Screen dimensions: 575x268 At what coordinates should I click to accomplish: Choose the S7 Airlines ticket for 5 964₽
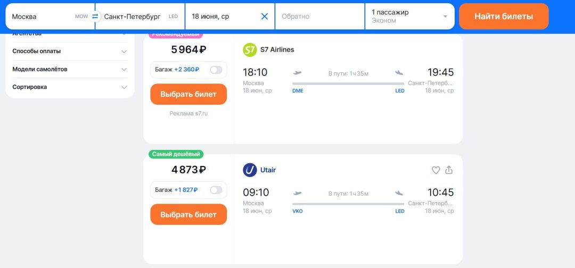click(188, 94)
